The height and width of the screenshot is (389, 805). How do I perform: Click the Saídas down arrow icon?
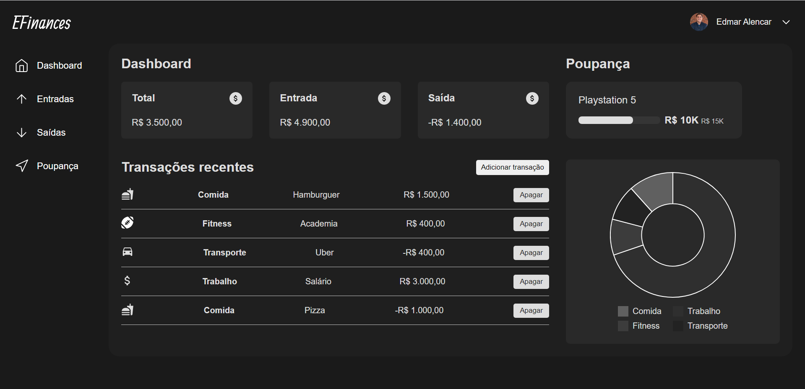tap(21, 132)
